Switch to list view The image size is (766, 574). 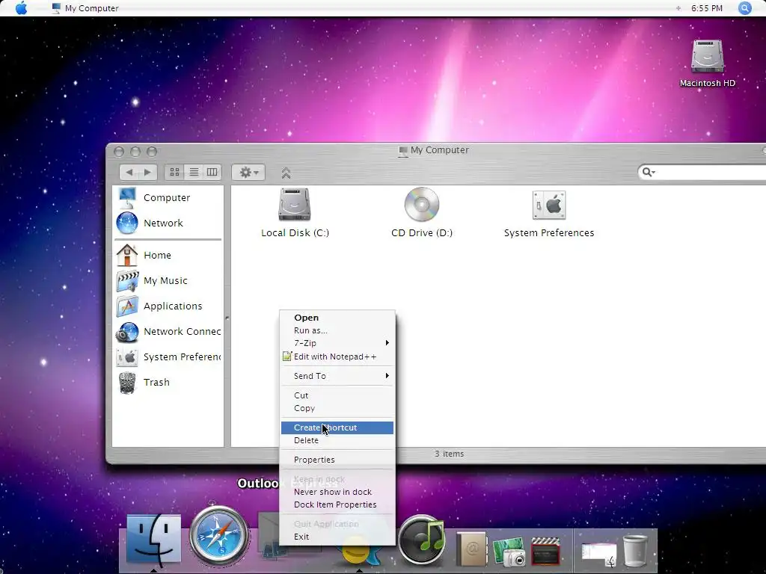coord(194,172)
